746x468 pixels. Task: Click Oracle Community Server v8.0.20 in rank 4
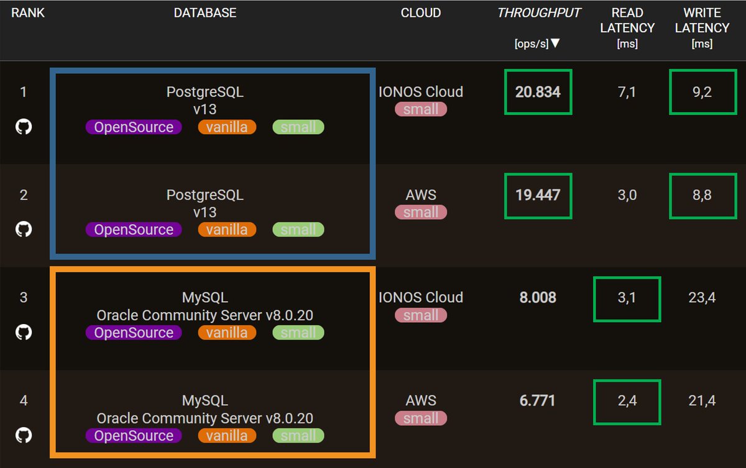(x=205, y=418)
